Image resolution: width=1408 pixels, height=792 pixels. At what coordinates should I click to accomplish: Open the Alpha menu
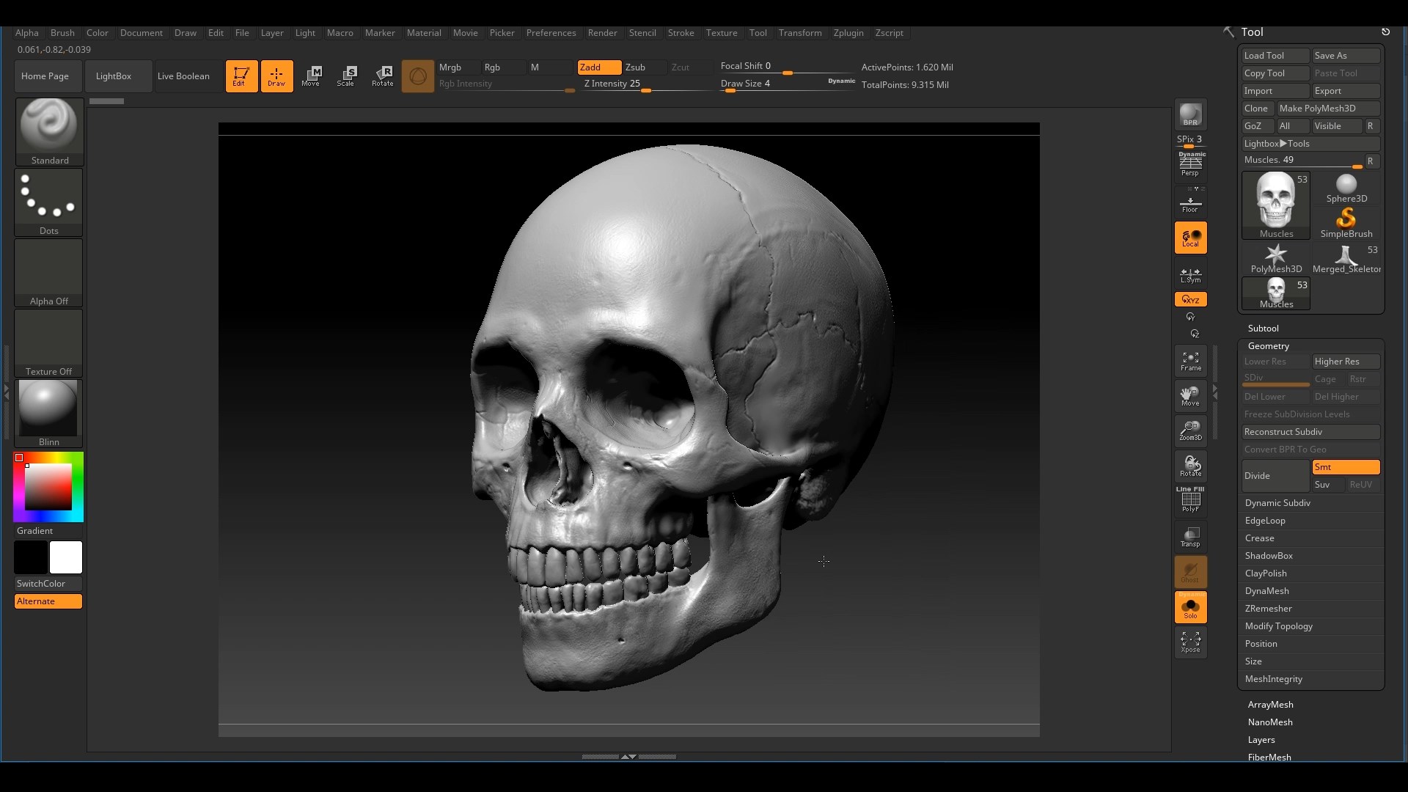coord(26,32)
